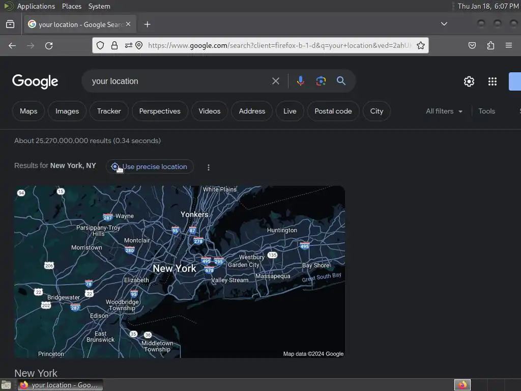Click in the Google search field

coord(180,81)
